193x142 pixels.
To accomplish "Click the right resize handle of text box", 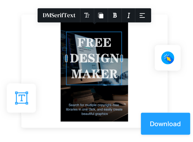I will (x=122, y=58).
